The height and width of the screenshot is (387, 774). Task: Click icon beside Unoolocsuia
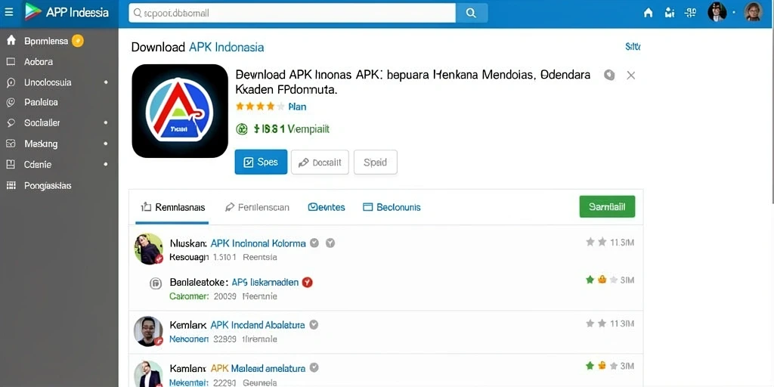(x=11, y=82)
